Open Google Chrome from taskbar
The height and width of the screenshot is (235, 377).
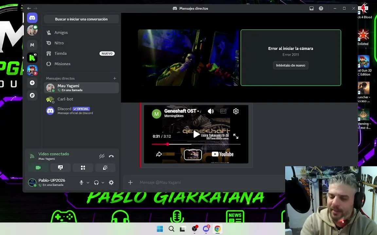(x=217, y=229)
